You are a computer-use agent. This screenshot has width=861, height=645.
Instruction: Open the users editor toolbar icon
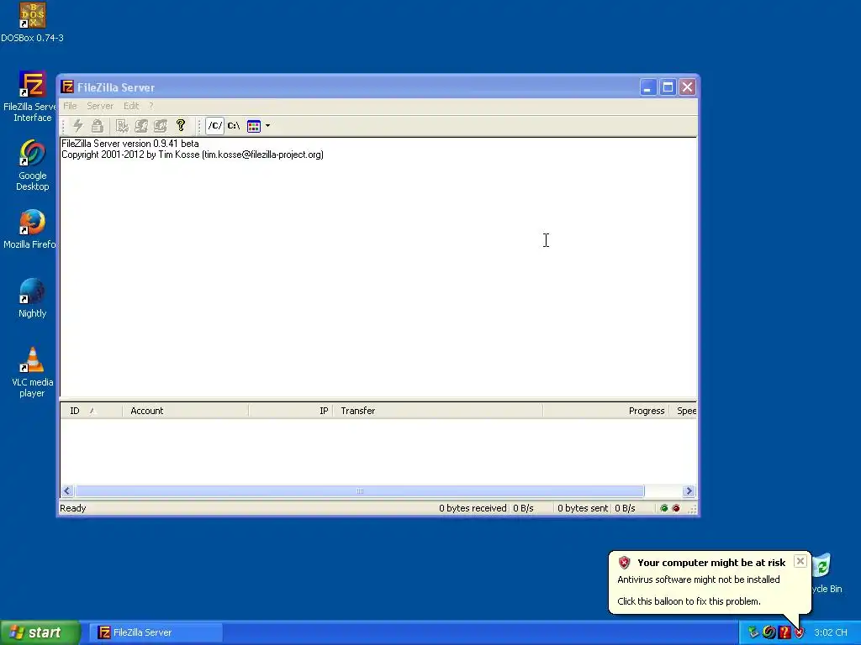click(141, 126)
